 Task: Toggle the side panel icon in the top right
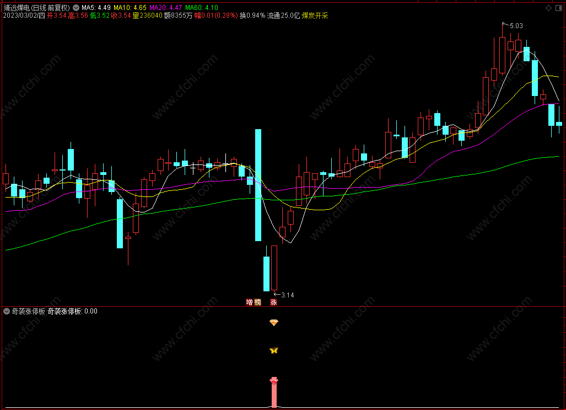click(559, 8)
